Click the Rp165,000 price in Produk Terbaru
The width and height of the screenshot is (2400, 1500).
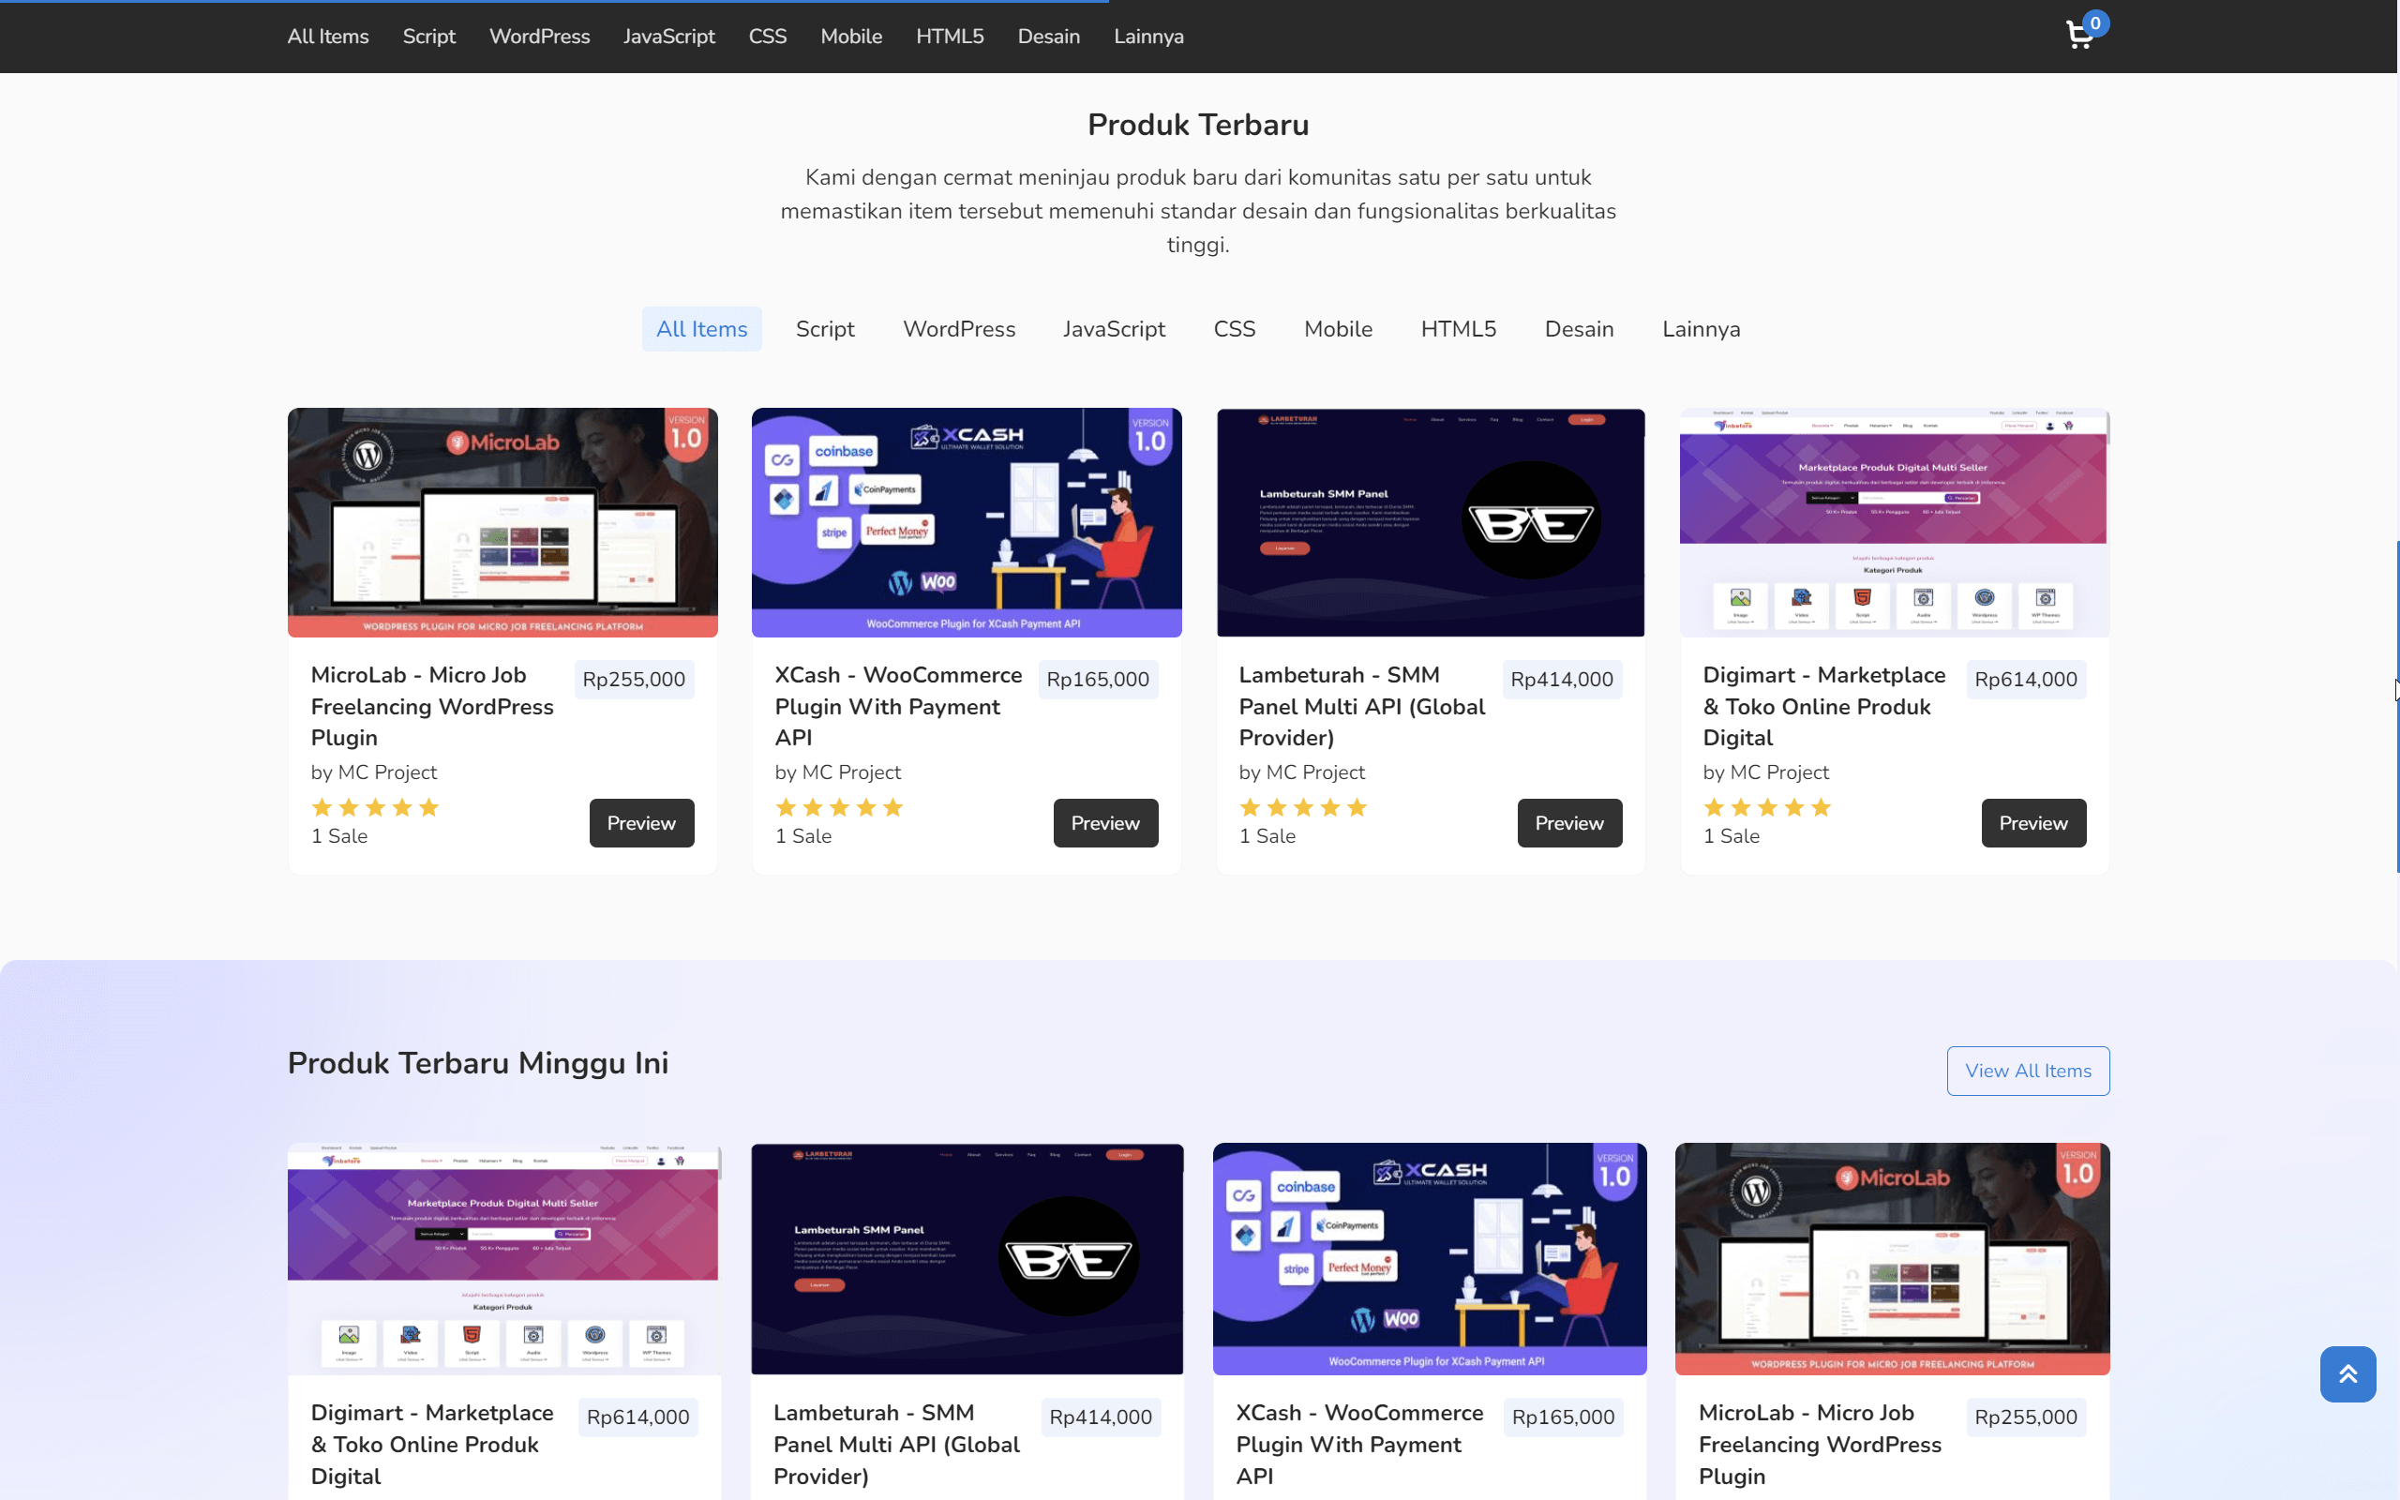click(1098, 680)
